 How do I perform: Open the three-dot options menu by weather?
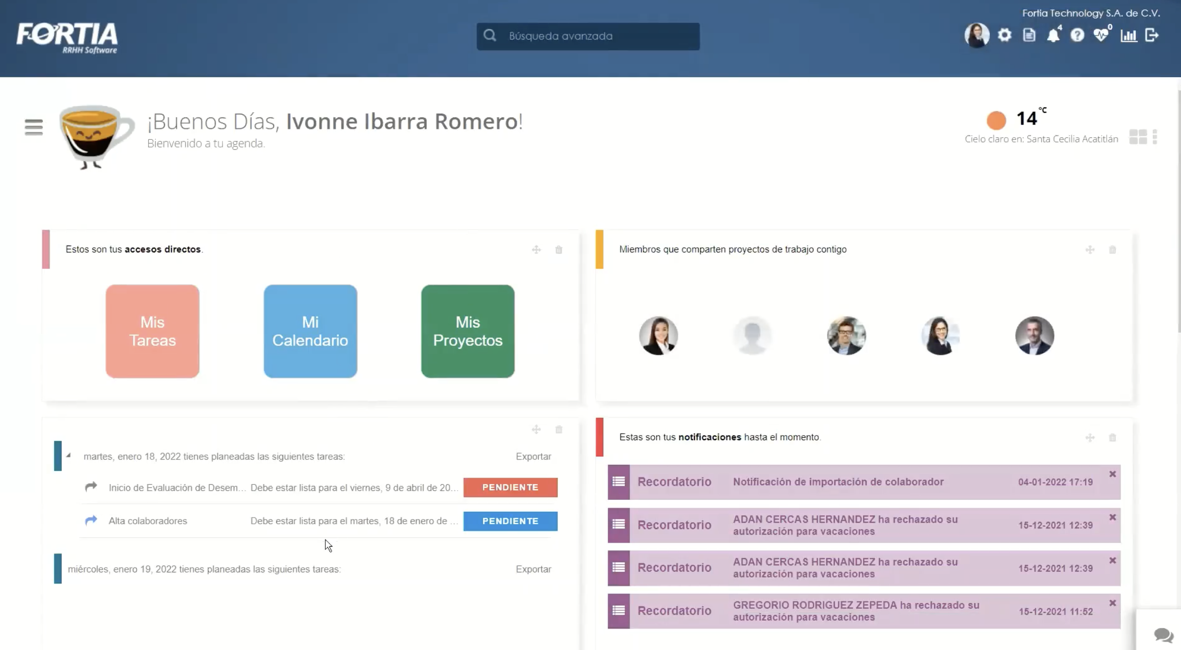[x=1155, y=137]
